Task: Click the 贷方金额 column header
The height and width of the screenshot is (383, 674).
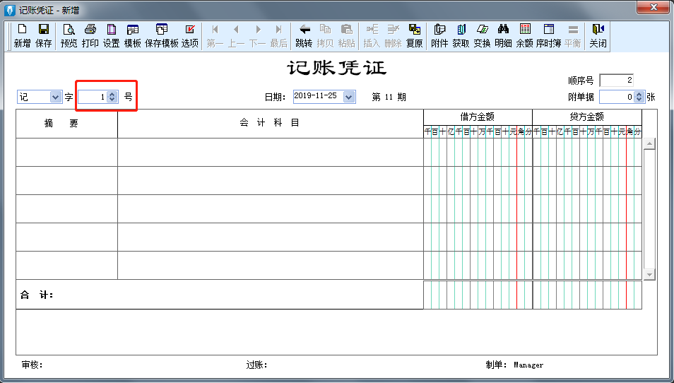Action: (x=587, y=117)
